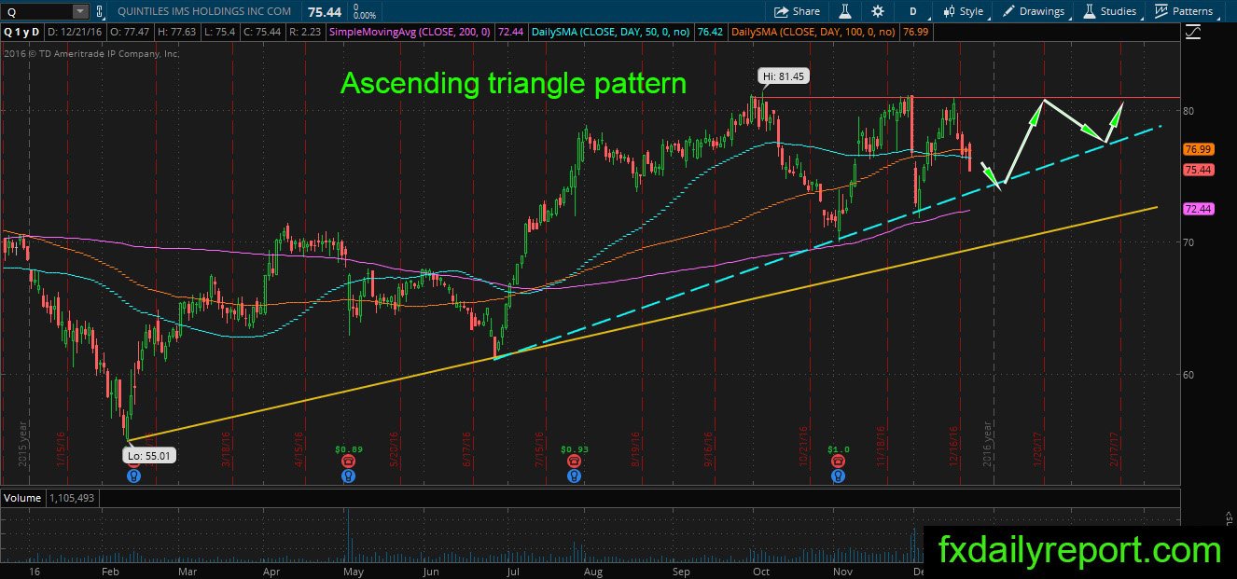Open the Style menu
Viewport: 1237px width, 579px height.
tap(963, 11)
